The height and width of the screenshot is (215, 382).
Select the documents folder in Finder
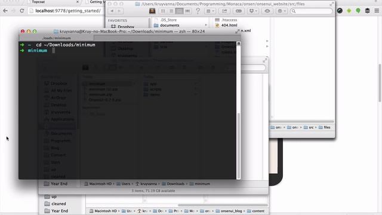click(x=170, y=25)
